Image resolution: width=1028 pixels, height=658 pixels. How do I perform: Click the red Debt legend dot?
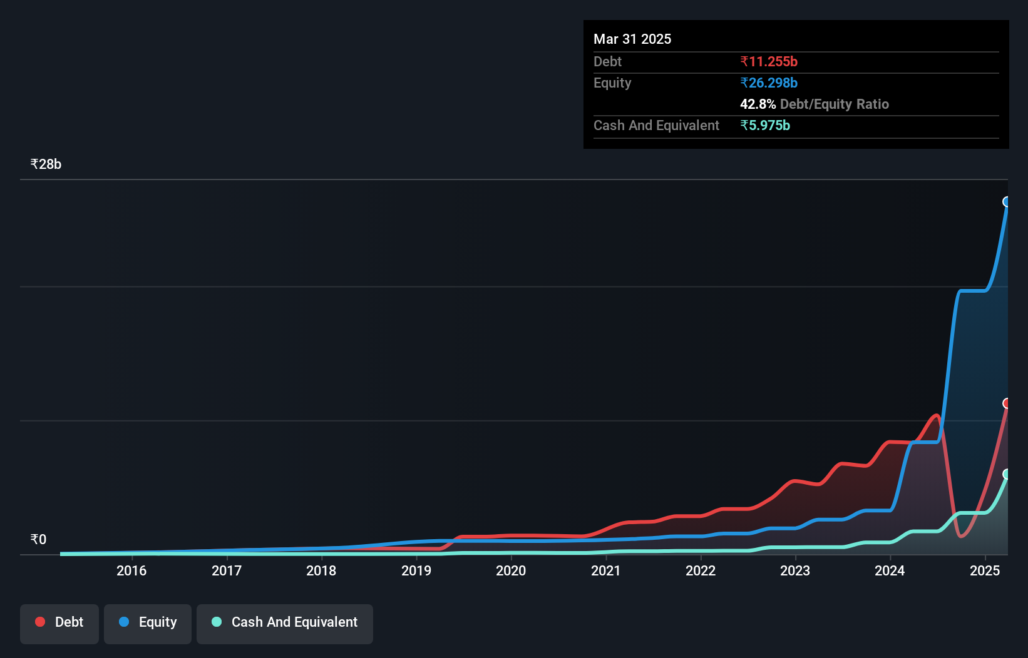click(x=40, y=622)
